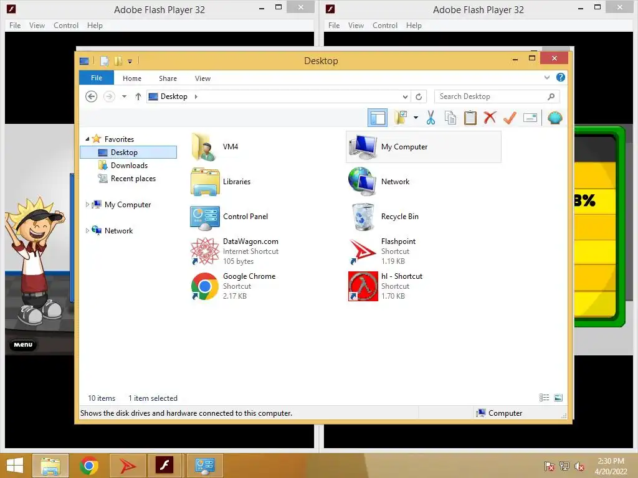Open File menu in left Flash Player window

[x=15, y=25]
